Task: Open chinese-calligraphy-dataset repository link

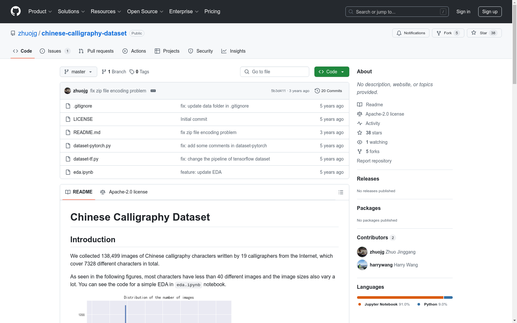Action: click(x=84, y=33)
